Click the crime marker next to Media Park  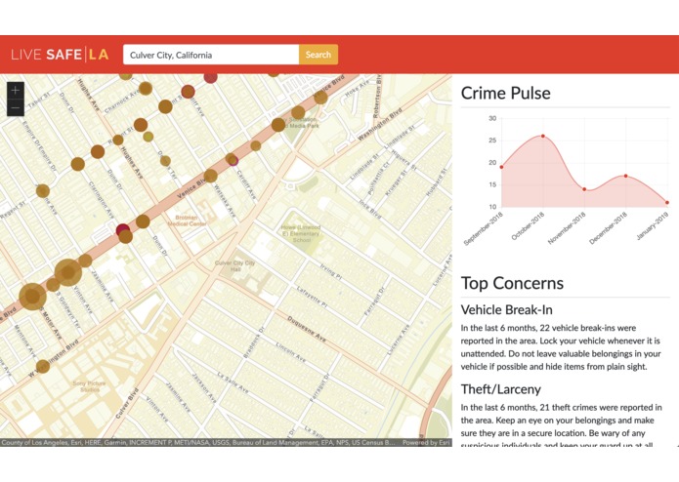click(278, 125)
